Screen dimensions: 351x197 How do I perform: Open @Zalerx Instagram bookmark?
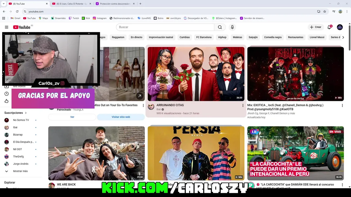click(224, 18)
